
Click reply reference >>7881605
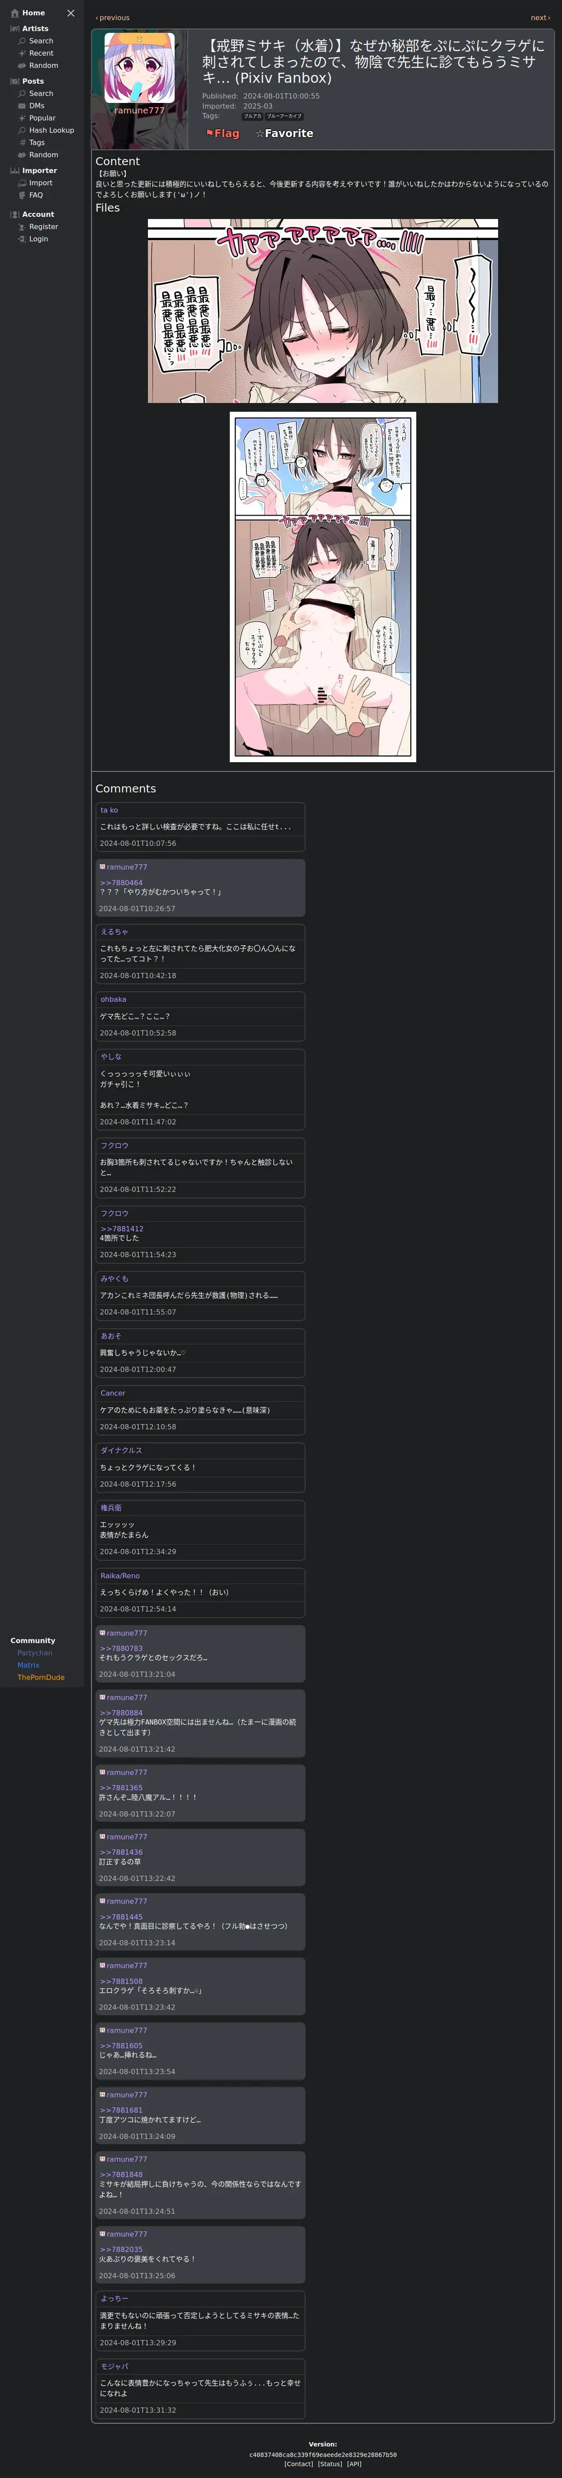coord(121,2045)
